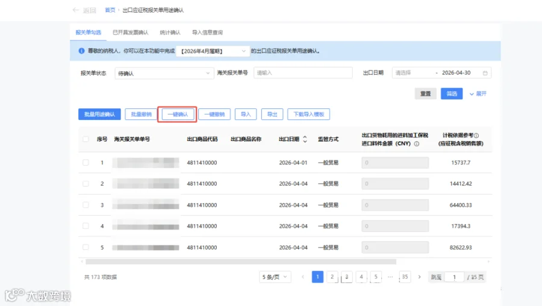Check the checkbox for row 3
The height and width of the screenshot is (306, 542).
86,205
